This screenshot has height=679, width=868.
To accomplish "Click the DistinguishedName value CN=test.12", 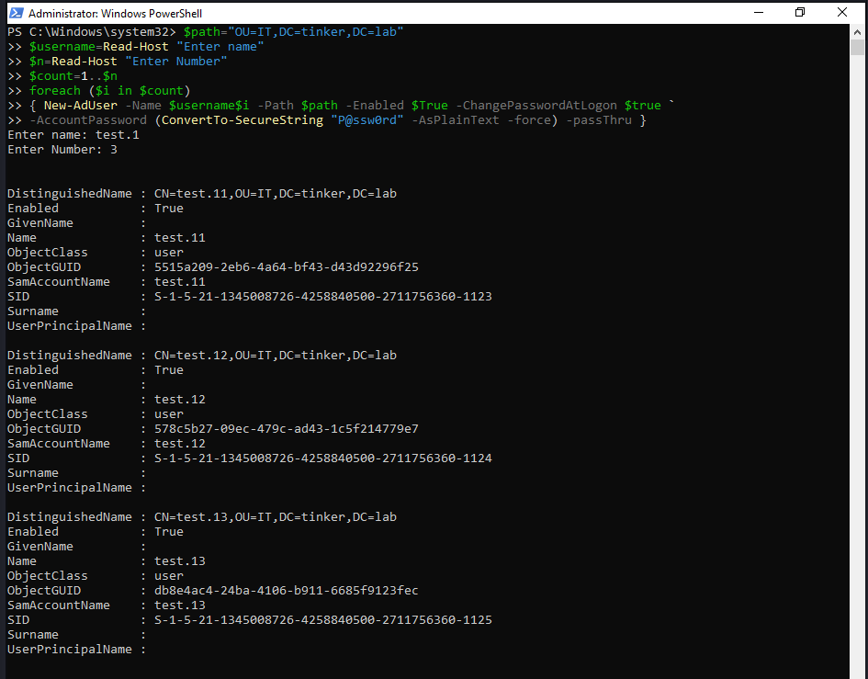I will click(x=275, y=356).
